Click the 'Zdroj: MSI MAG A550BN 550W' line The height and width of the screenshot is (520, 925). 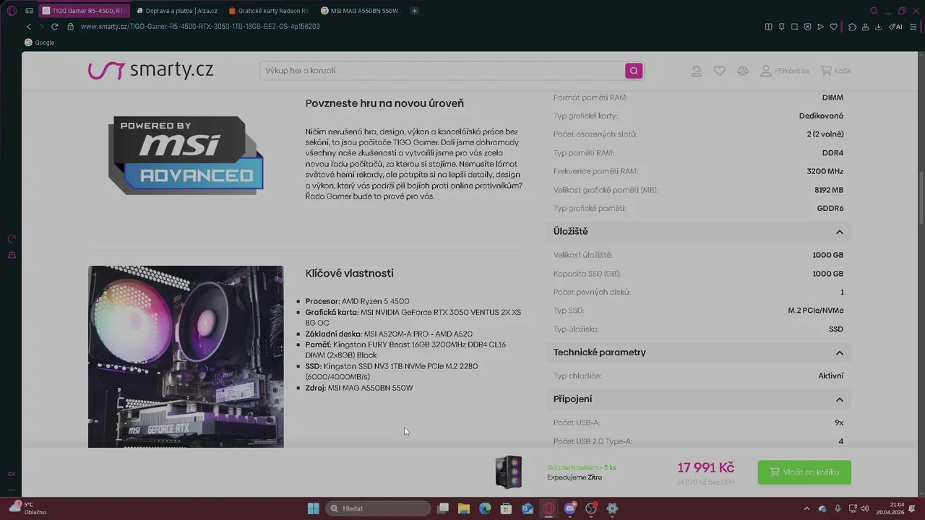click(x=359, y=389)
